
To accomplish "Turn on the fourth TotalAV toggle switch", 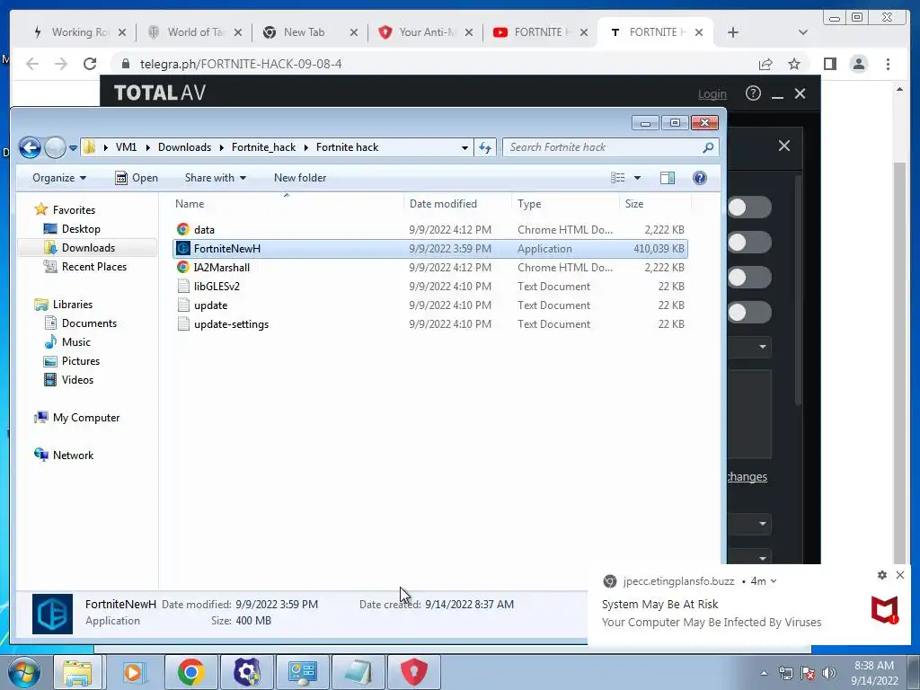I will pos(750,313).
